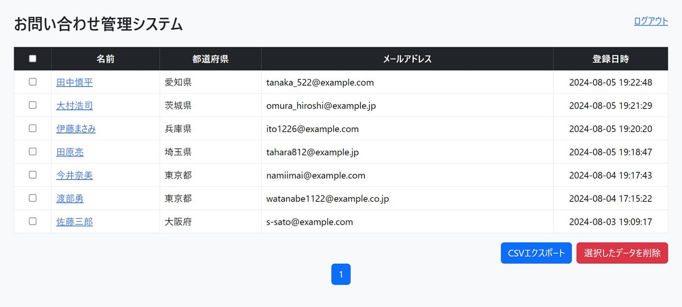Image resolution: width=682 pixels, height=307 pixels.
Task: Click the 名前 column header
Action: coord(105,59)
